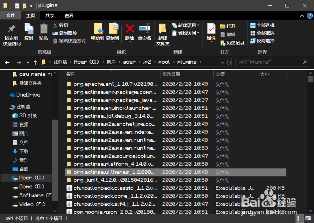Open Quick Access Toolbar customize dropdown
Viewport: 314px width, 223px height.
point(31,6)
